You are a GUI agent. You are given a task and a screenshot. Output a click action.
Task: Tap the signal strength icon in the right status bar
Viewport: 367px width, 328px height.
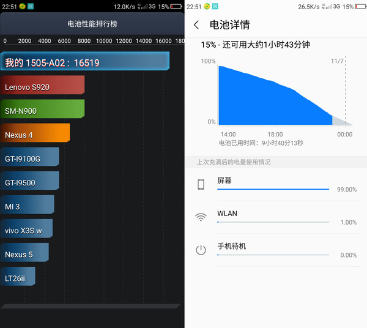[x=327, y=6]
